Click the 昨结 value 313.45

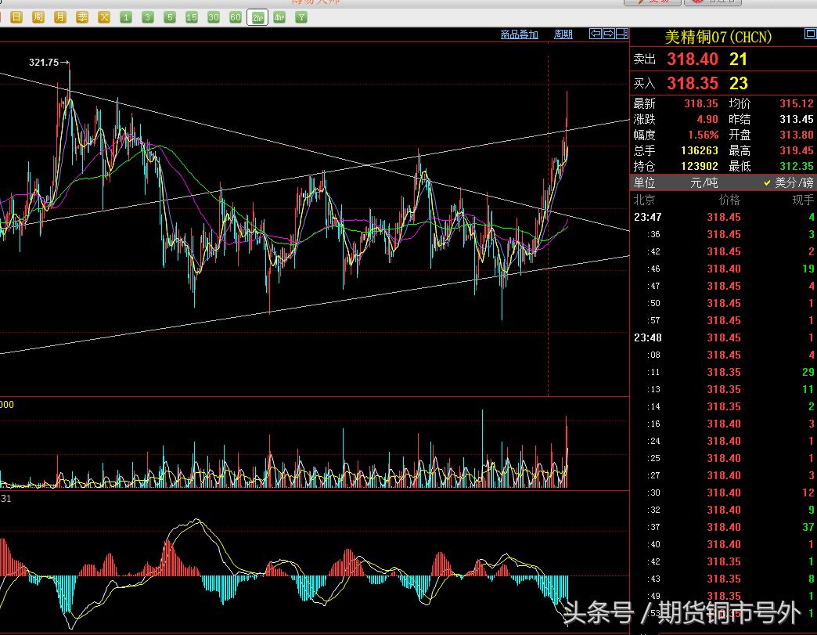click(796, 119)
